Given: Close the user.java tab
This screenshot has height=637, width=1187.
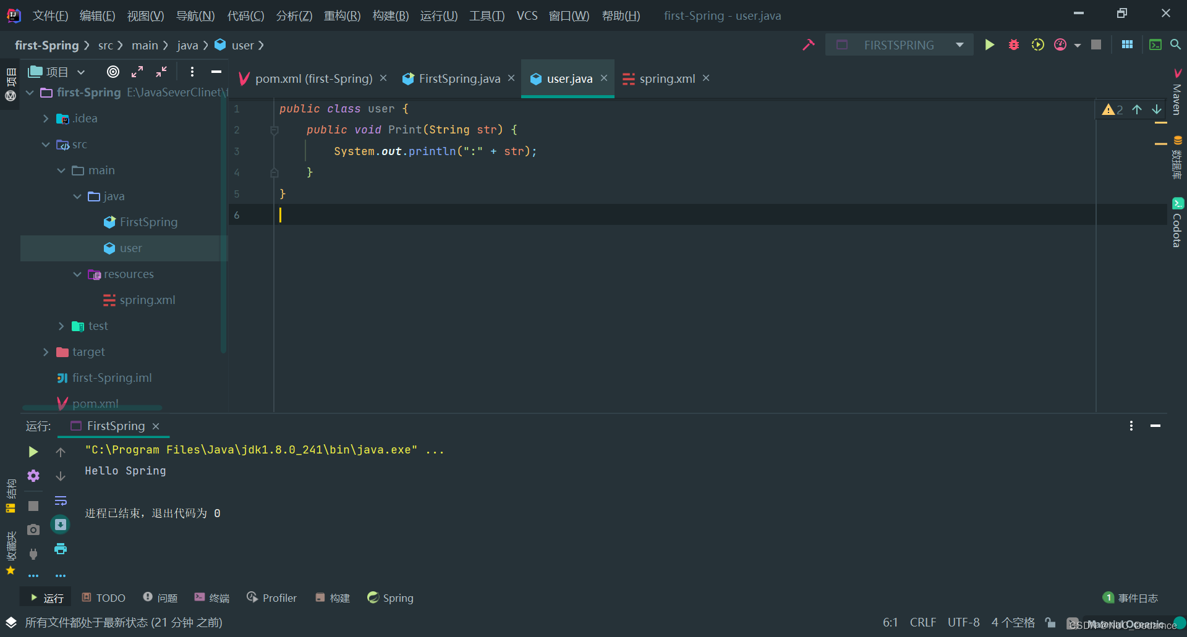Looking at the screenshot, I should 604,78.
